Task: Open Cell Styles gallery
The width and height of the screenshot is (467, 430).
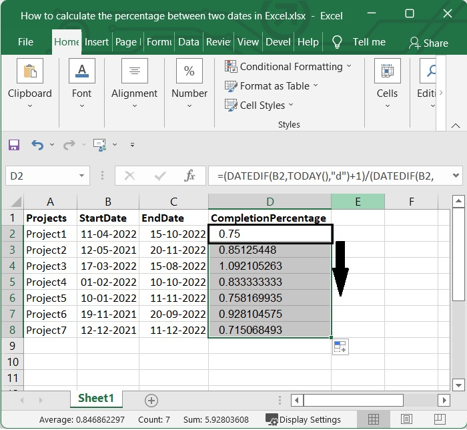Action: (x=259, y=105)
